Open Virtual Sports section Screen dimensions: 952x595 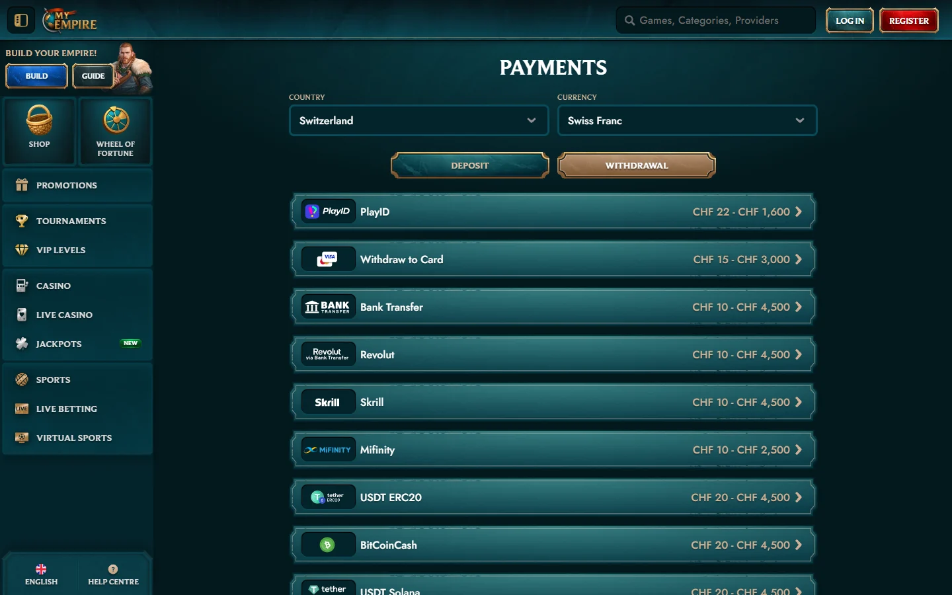(77, 438)
